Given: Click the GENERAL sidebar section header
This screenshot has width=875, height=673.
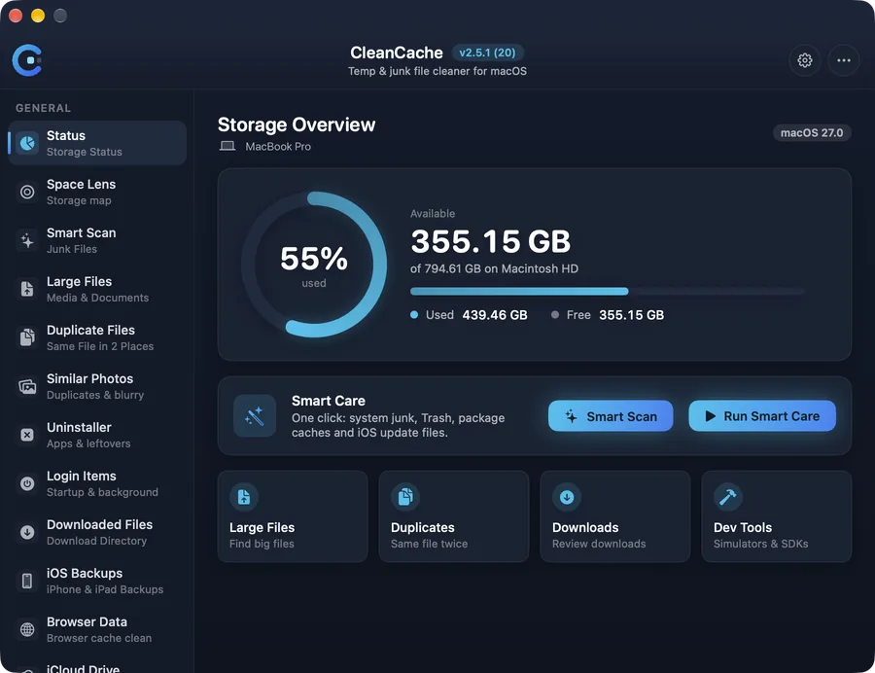Looking at the screenshot, I should tap(43, 108).
